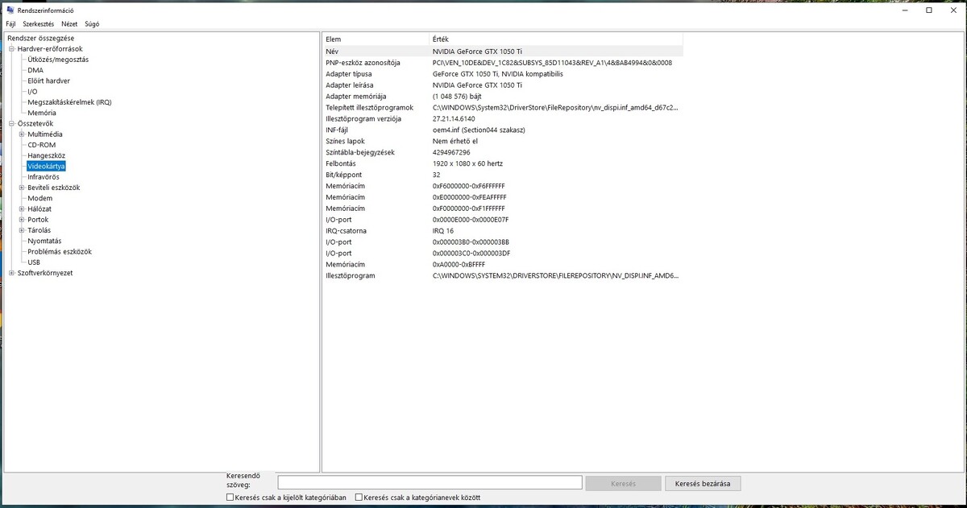Select Nyomtatás in the tree
The height and width of the screenshot is (508, 967).
44,241
